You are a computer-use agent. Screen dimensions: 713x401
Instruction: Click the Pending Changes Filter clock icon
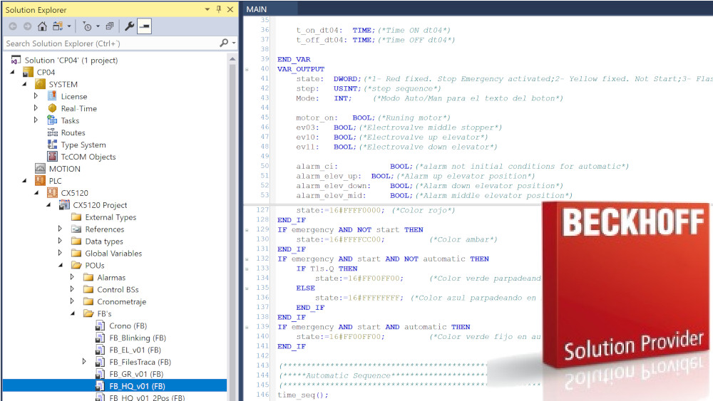tap(86, 26)
